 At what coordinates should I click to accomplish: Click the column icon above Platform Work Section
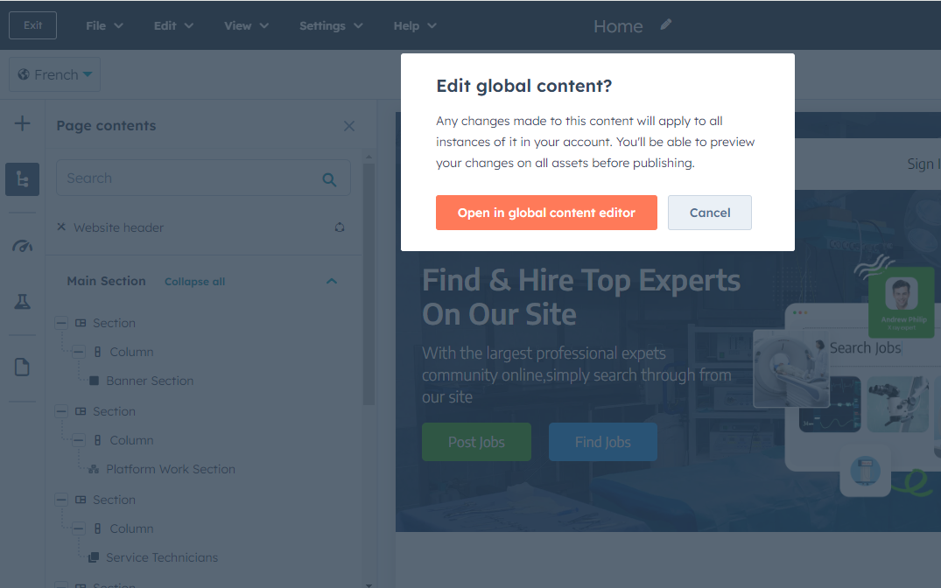click(97, 440)
